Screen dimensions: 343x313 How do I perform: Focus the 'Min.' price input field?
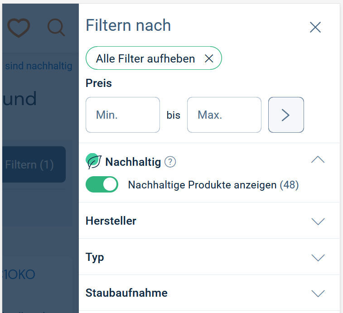[122, 115]
